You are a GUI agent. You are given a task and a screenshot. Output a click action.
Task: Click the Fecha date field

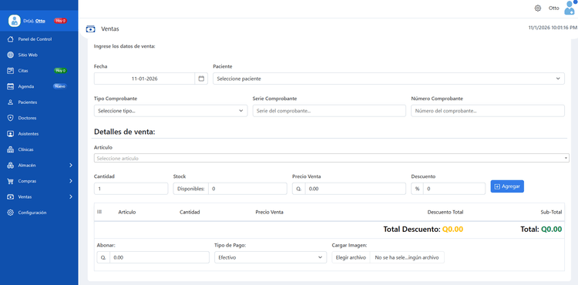point(145,79)
